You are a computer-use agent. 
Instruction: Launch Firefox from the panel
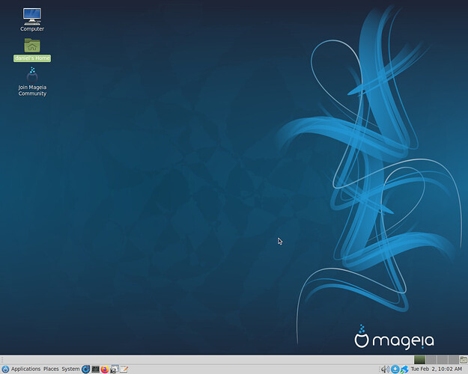click(x=105, y=370)
